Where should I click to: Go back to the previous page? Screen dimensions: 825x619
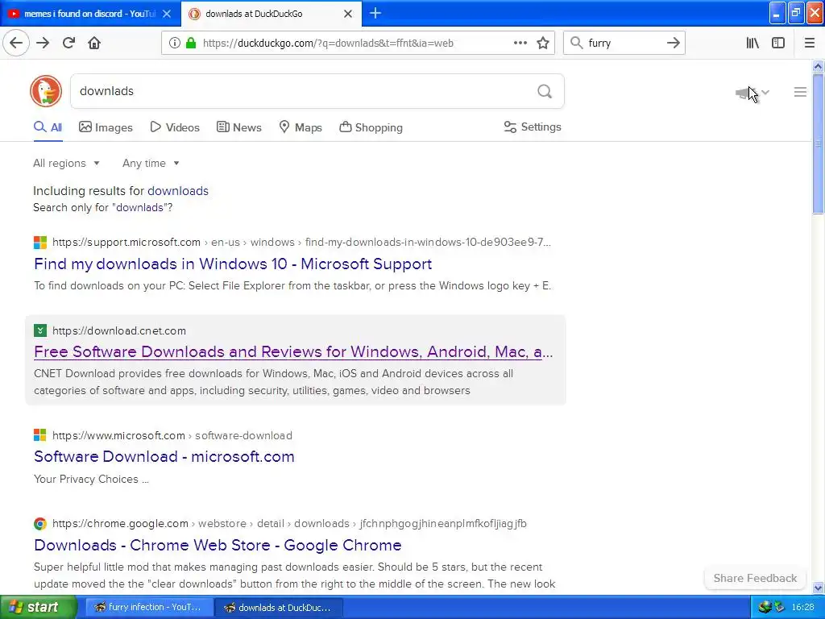tap(16, 44)
